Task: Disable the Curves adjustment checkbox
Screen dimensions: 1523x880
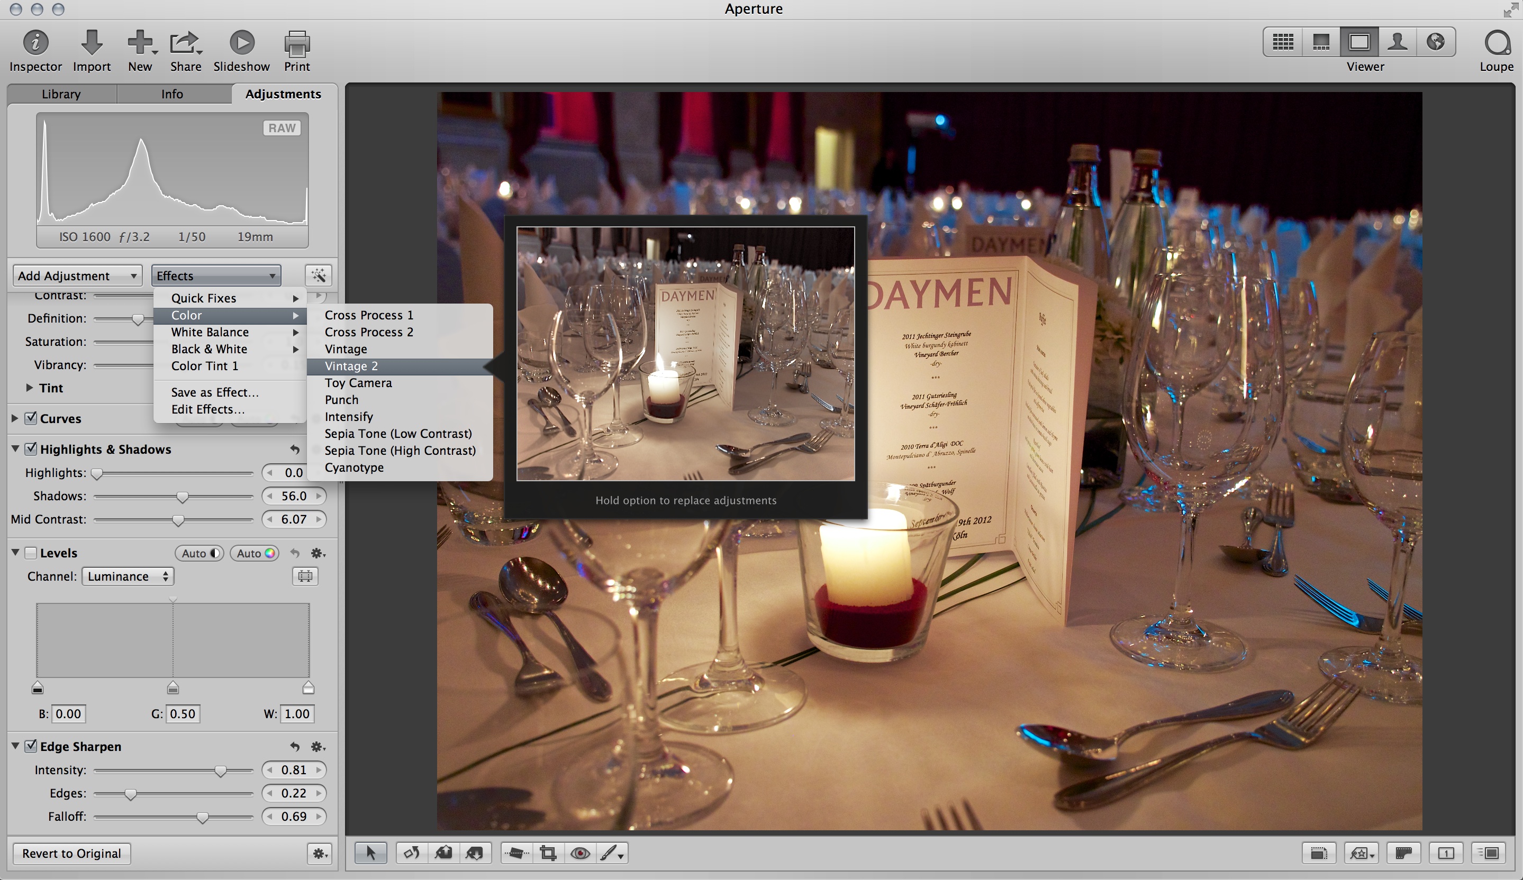Action: tap(31, 418)
